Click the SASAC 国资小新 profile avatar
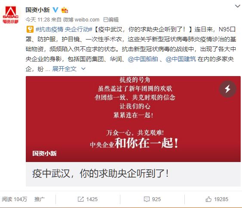The image size is (242, 208). [x=10, y=15]
